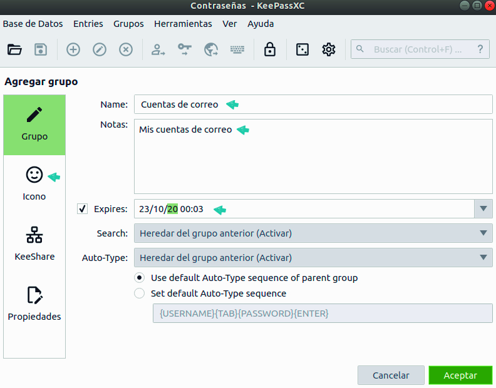Select the Icono section in sidebar
Screen dimensions: 496x388
tap(34, 184)
